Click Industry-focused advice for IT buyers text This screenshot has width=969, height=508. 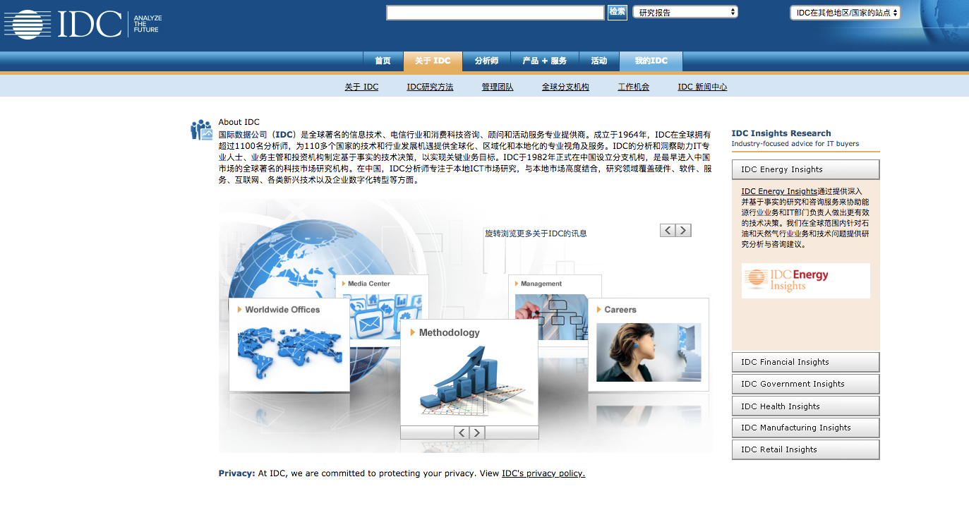795,144
